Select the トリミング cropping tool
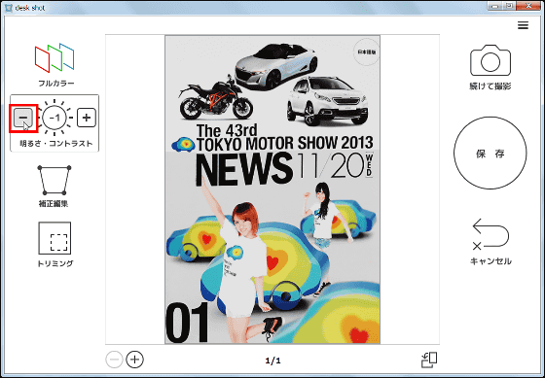The height and width of the screenshot is (378, 545). [54, 238]
